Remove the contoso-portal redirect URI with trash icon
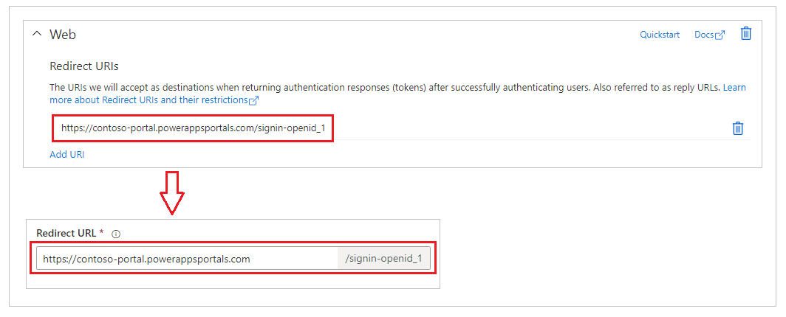 [x=737, y=128]
